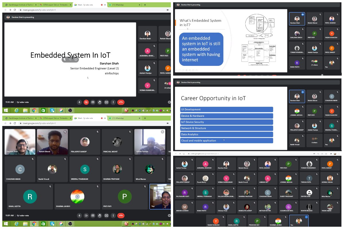
Task: Open blue more-options icon on 'You' tile in large grid
Action: 306,217
